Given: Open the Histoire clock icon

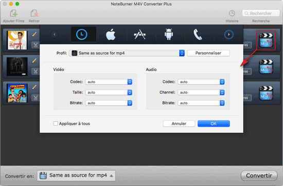Looking at the screenshot, I should [x=232, y=13].
